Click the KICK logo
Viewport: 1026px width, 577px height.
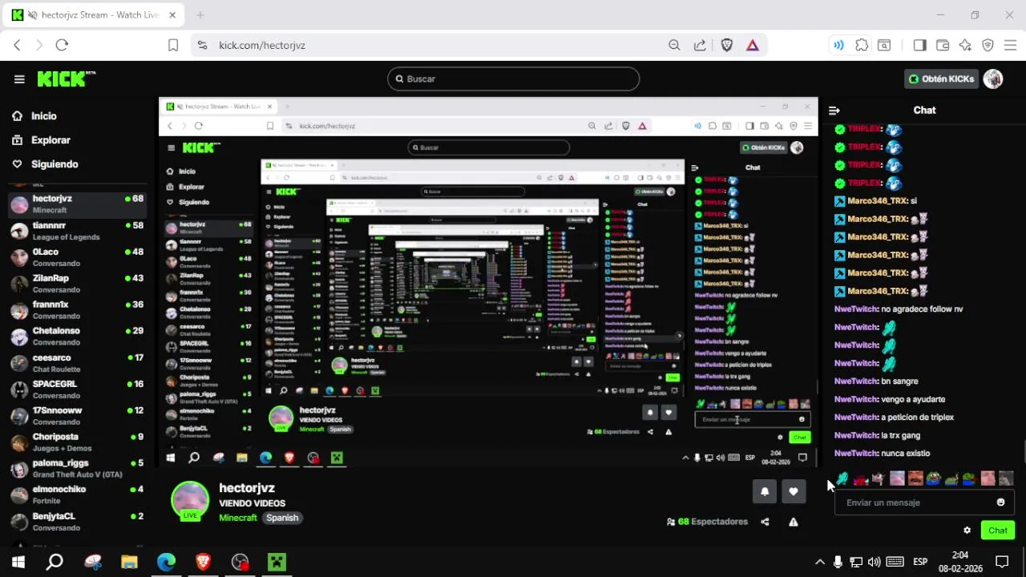point(66,79)
